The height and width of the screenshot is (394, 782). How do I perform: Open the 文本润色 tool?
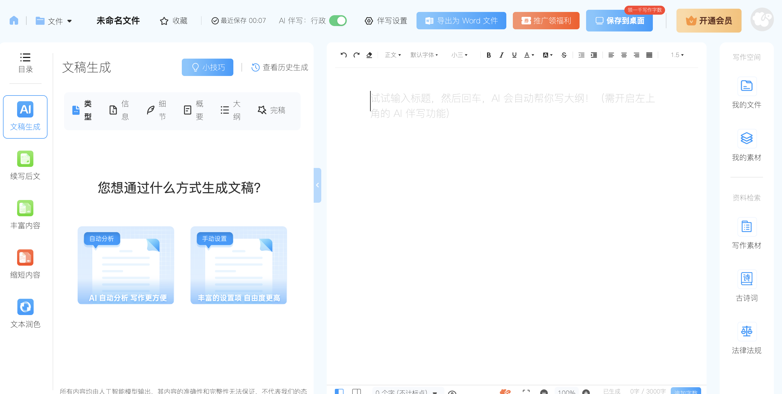[x=25, y=313]
